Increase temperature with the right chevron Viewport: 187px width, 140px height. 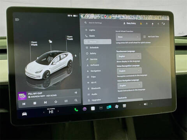pos(58,111)
